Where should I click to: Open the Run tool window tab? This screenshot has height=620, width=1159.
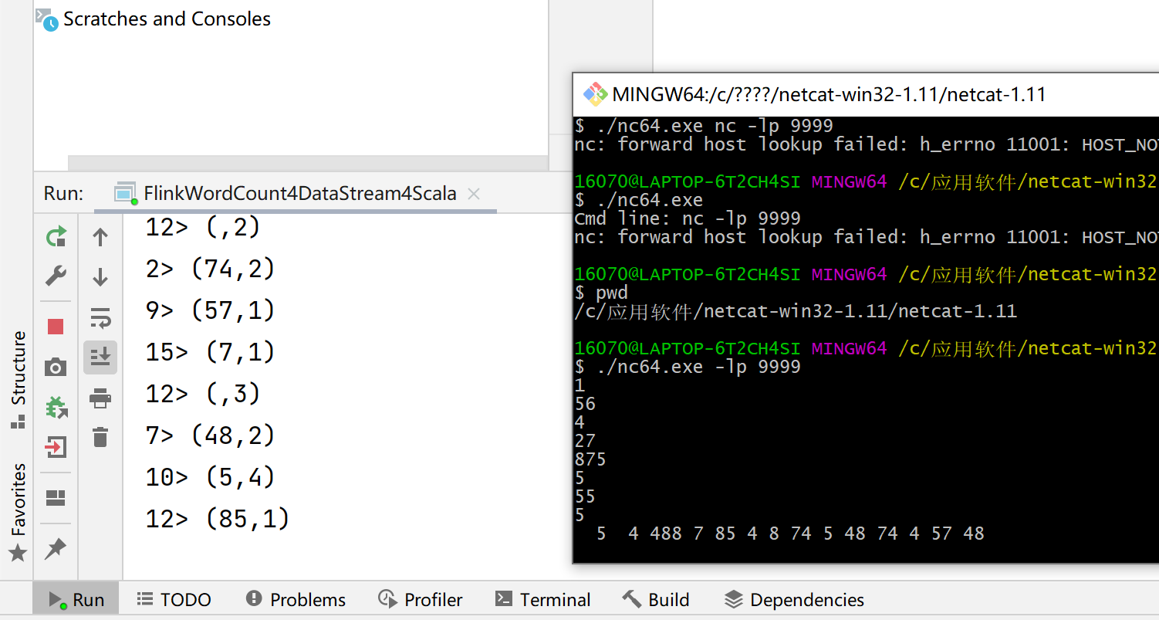[76, 600]
